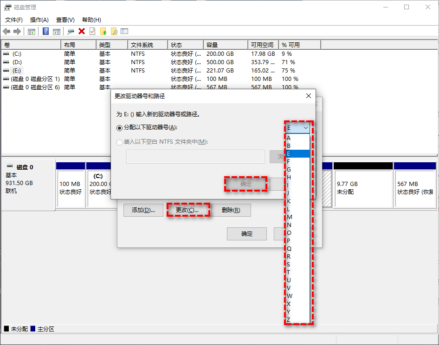Image resolution: width=439 pixels, height=345 pixels.
Task: Click the drive icon beside (E:) row
Action: point(6,70)
